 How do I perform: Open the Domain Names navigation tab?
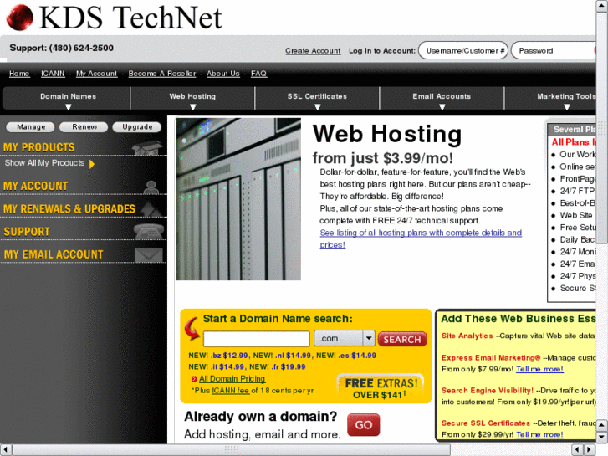click(x=66, y=98)
